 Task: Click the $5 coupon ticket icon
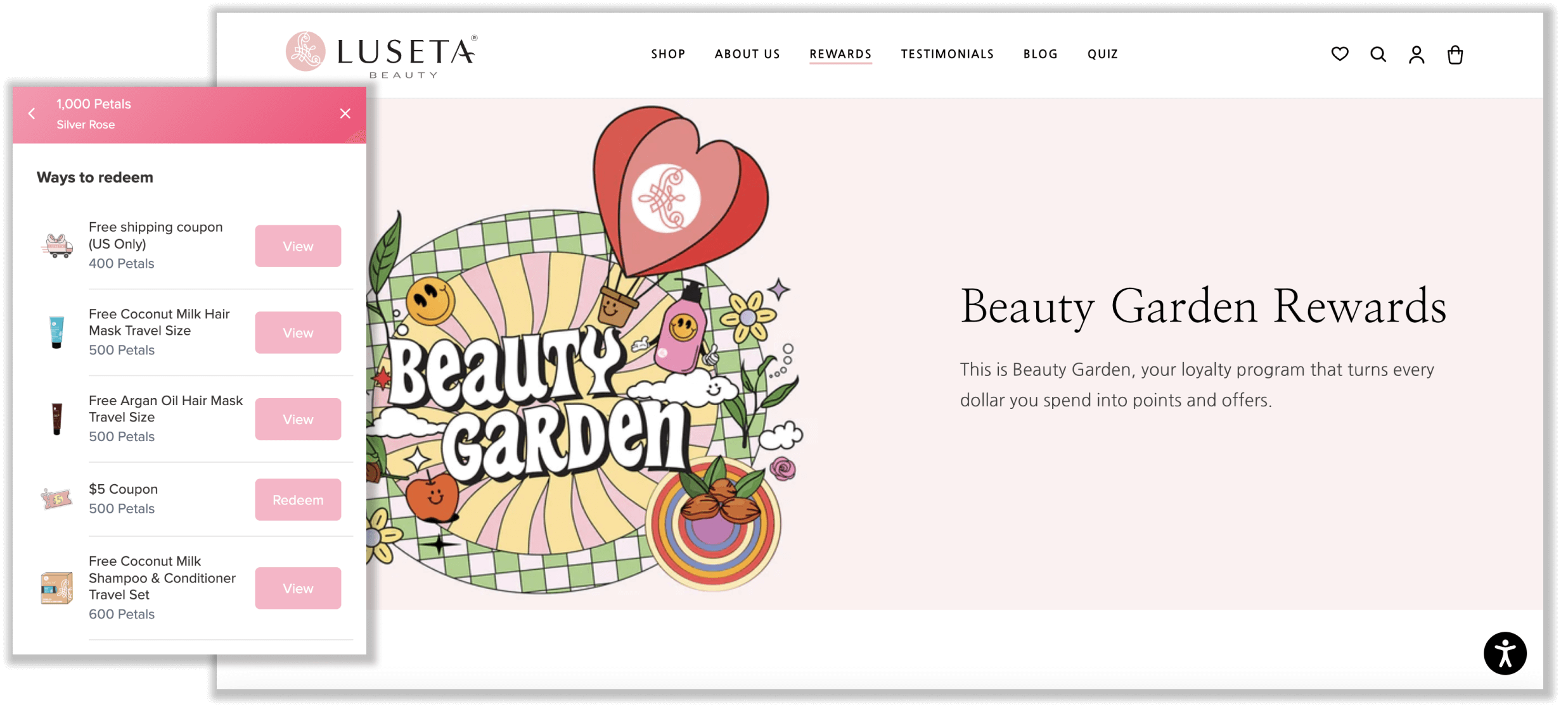click(56, 499)
